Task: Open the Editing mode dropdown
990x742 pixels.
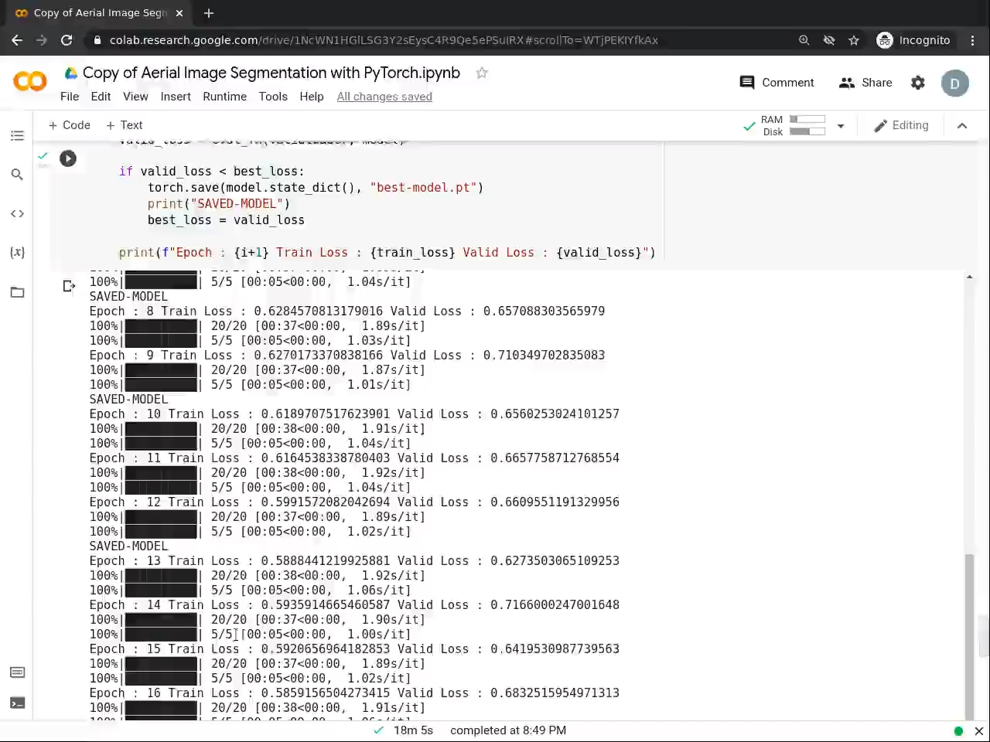Action: pos(901,125)
